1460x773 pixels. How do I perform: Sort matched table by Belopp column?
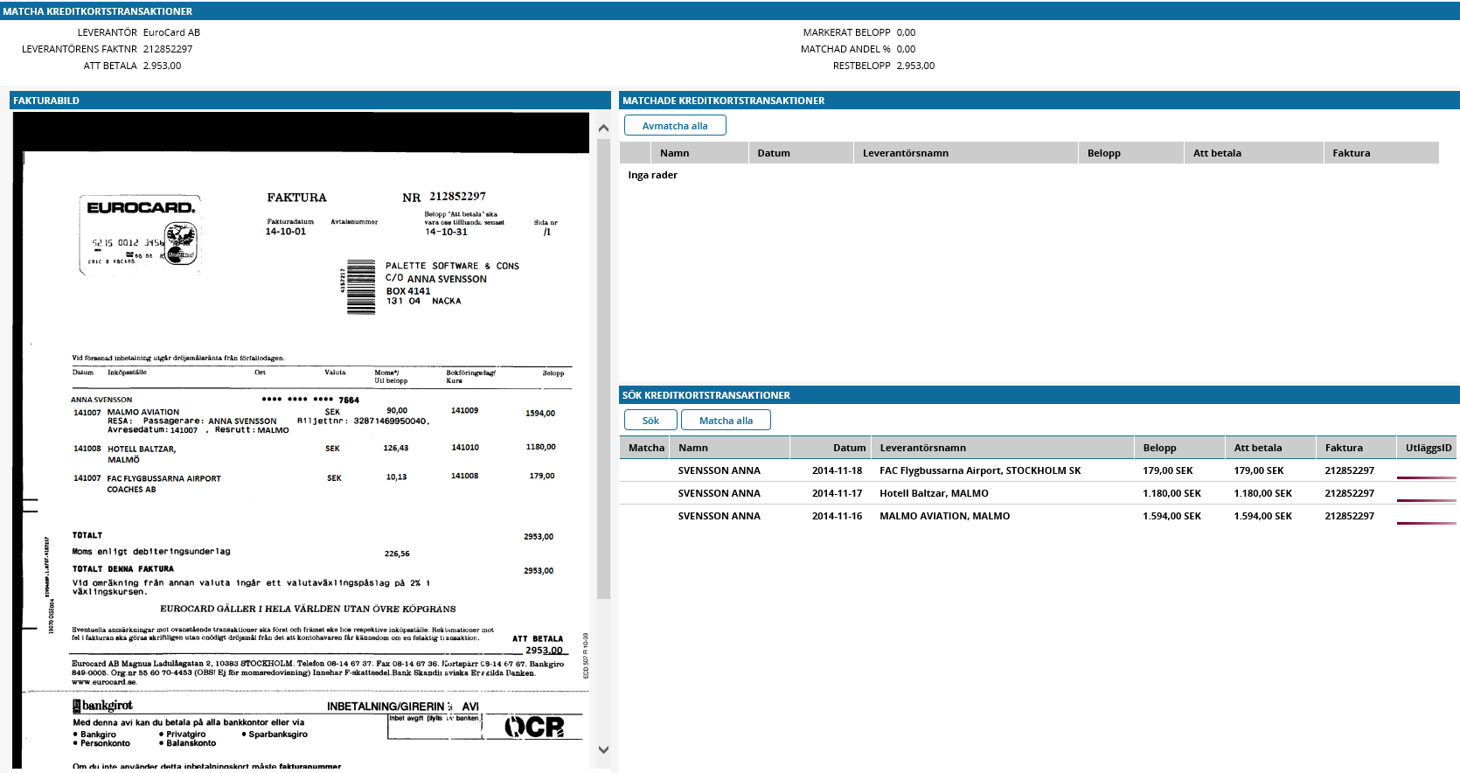point(1131,153)
